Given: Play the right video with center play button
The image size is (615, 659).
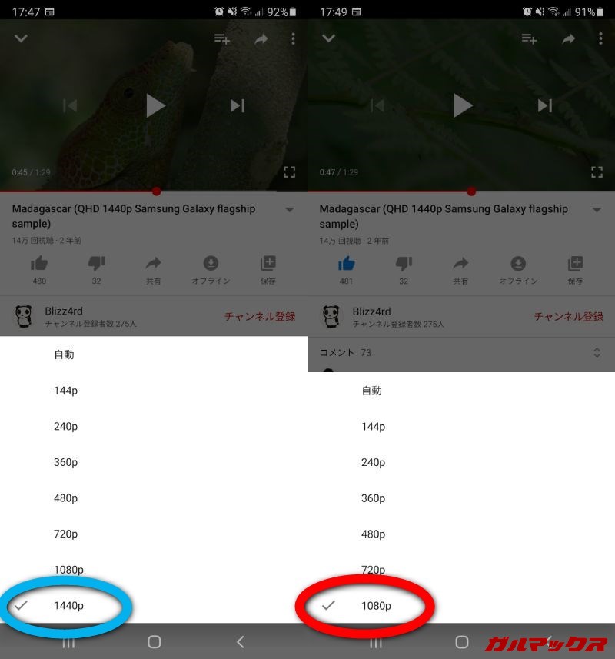Looking at the screenshot, I should click(x=463, y=105).
